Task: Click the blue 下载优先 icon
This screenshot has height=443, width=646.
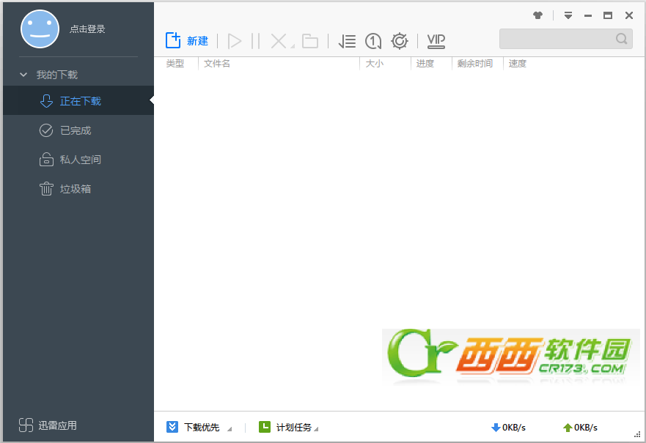Action: point(172,427)
